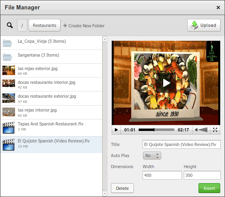The image size is (225, 197).
Task: Click las rejas interior.jpg file name
Action: coord(37,110)
